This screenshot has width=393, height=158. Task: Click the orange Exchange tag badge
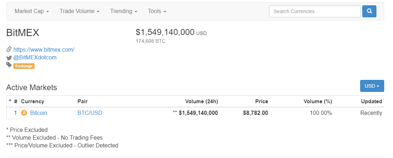coord(24,66)
